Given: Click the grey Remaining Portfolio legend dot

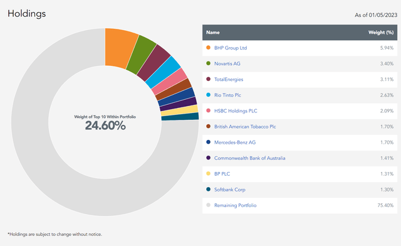Looking at the screenshot, I should (208, 205).
